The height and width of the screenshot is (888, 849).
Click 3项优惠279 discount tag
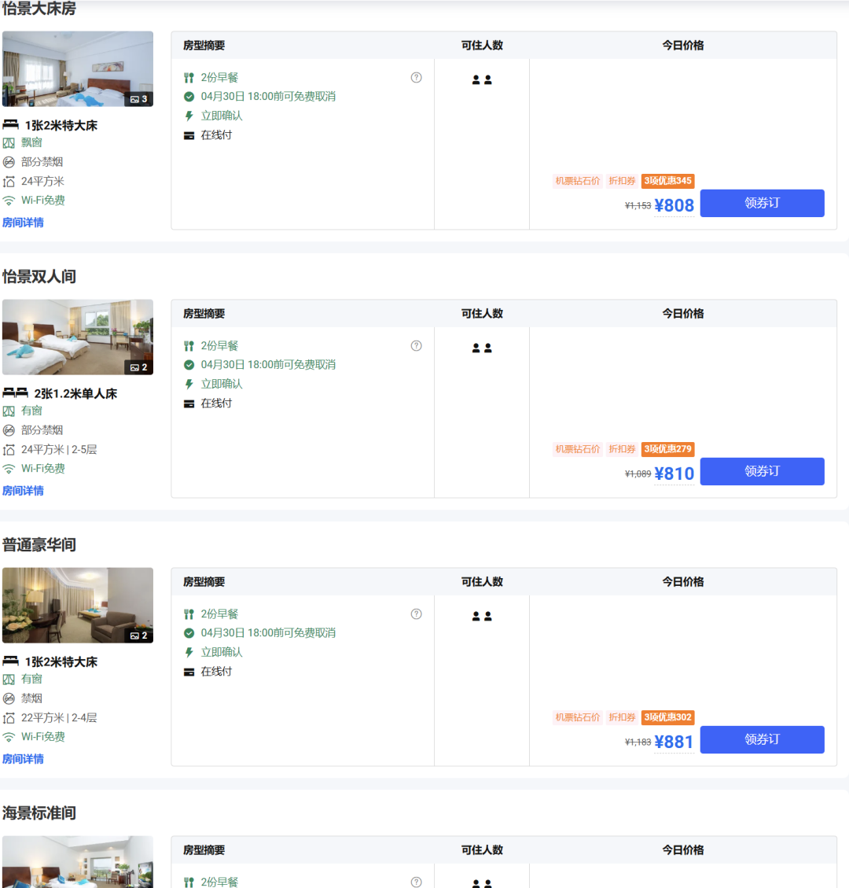point(667,449)
